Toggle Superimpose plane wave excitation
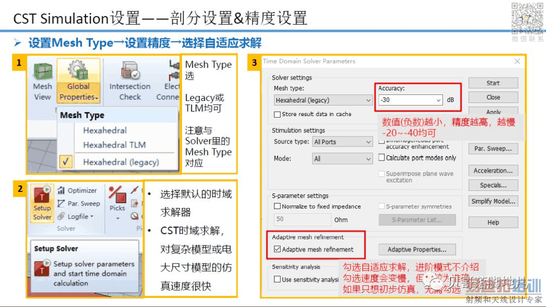 point(382,174)
